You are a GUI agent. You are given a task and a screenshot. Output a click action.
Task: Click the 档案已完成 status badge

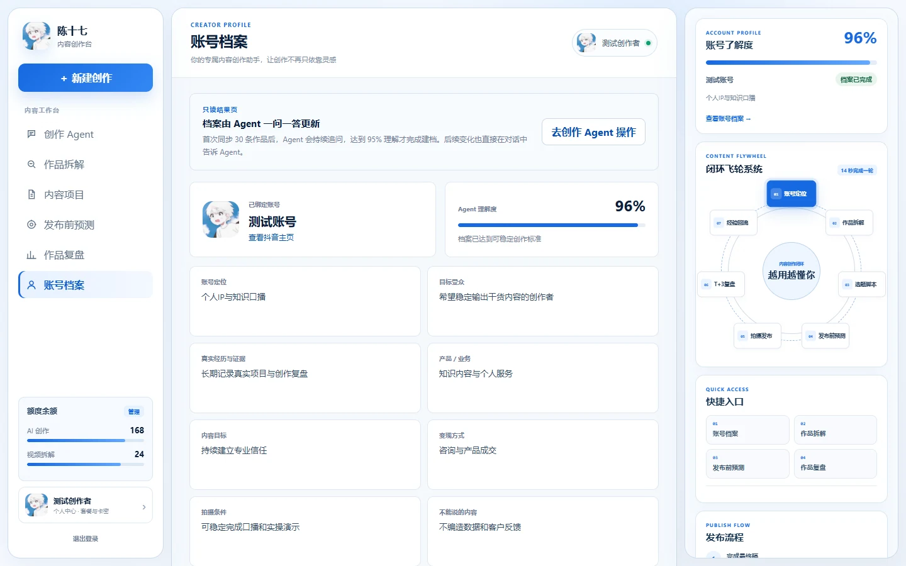(856, 79)
